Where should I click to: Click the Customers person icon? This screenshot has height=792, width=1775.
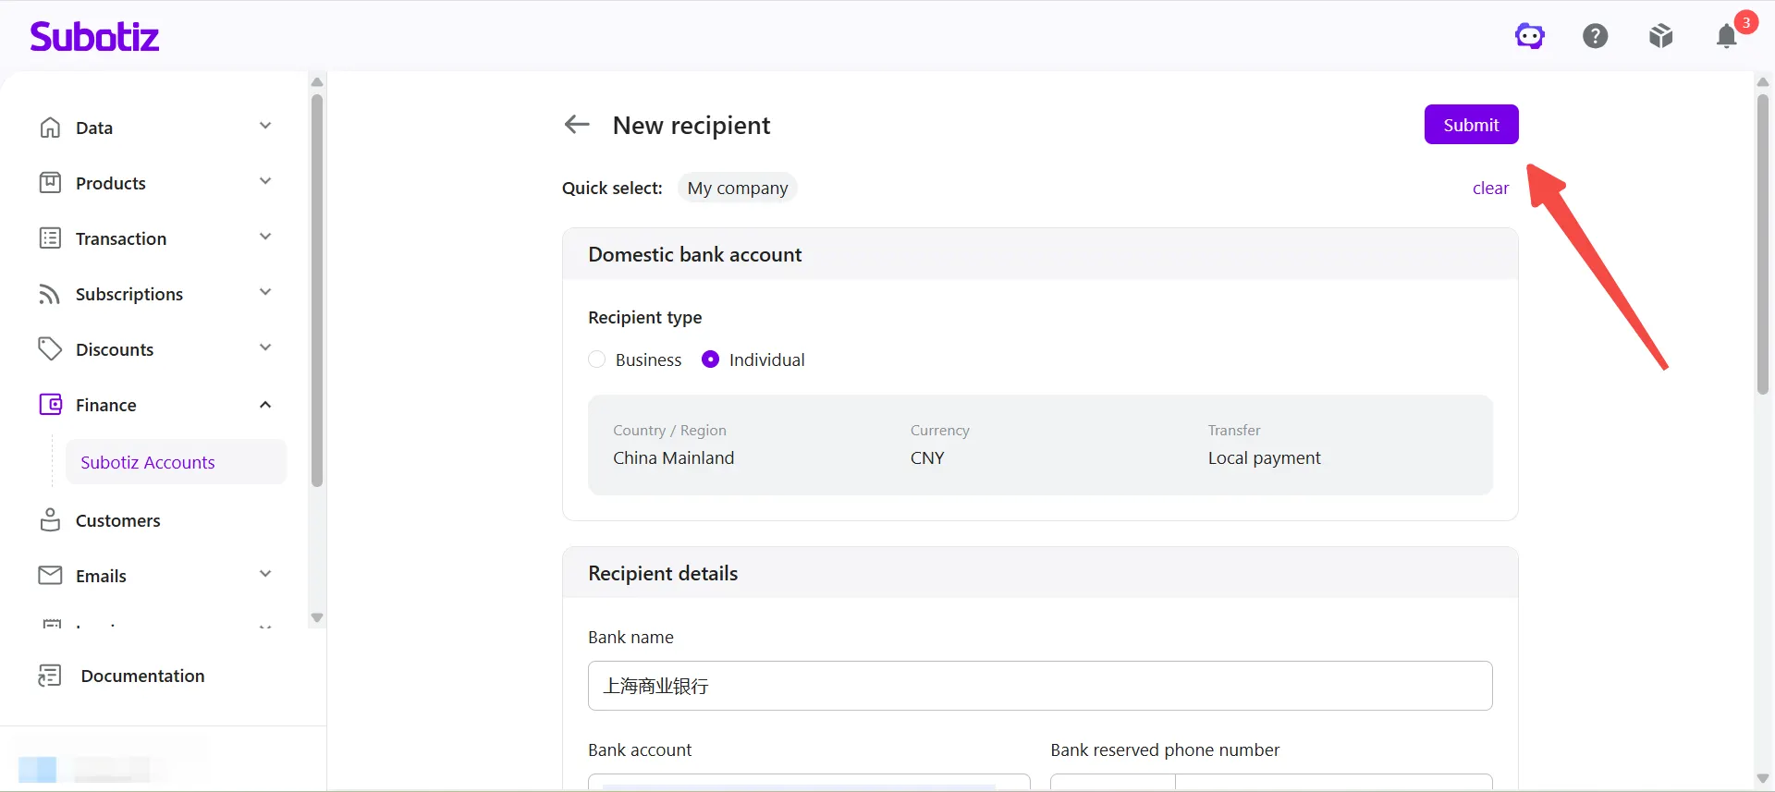pyautogui.click(x=50, y=520)
